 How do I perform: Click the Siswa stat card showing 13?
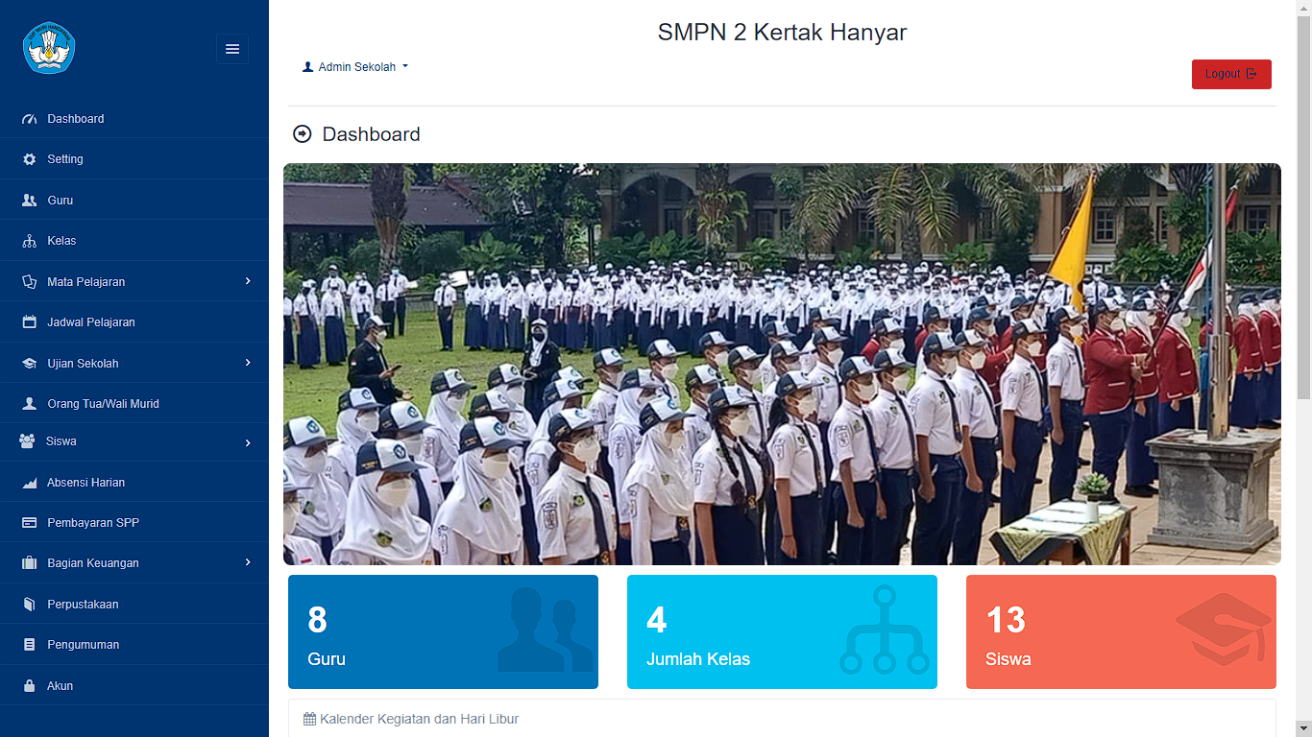(x=1121, y=631)
